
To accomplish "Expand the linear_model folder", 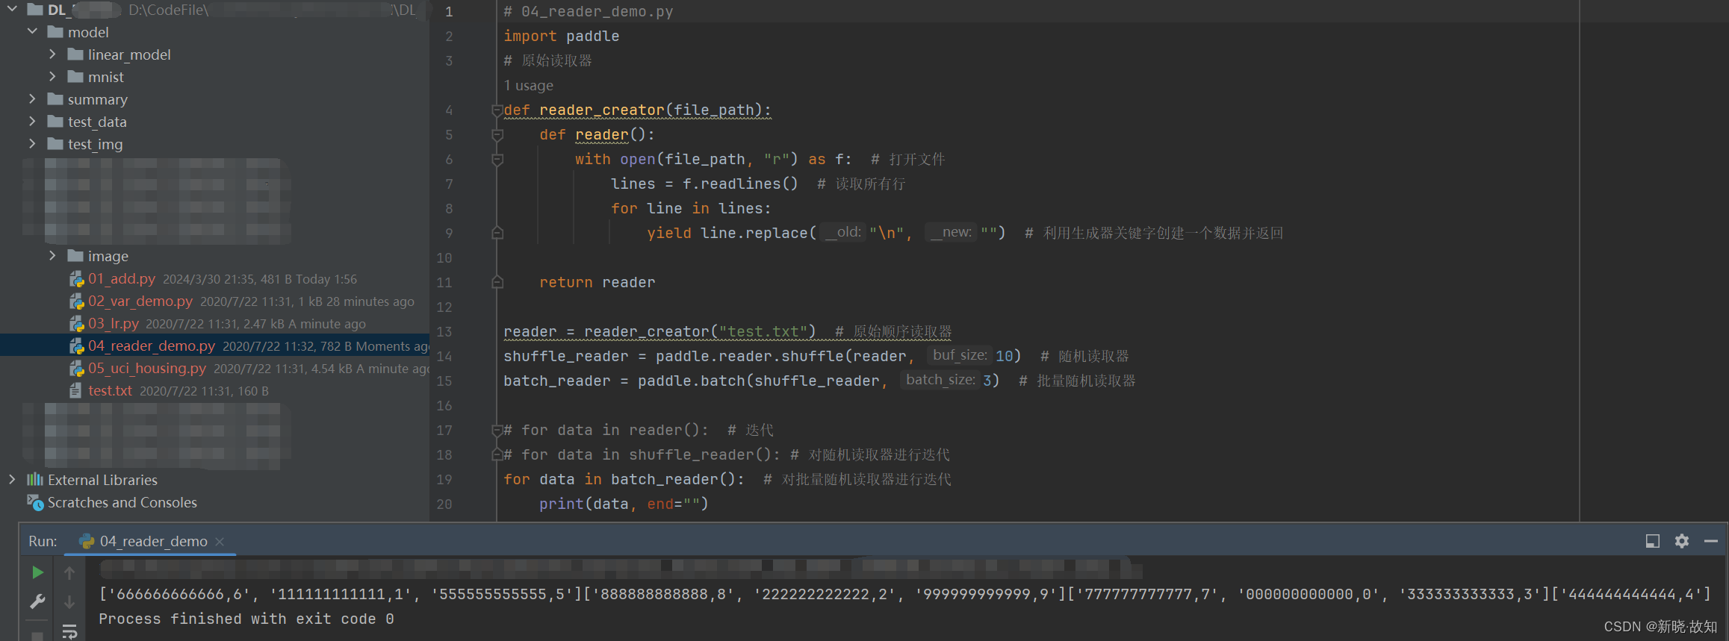I will 52,54.
